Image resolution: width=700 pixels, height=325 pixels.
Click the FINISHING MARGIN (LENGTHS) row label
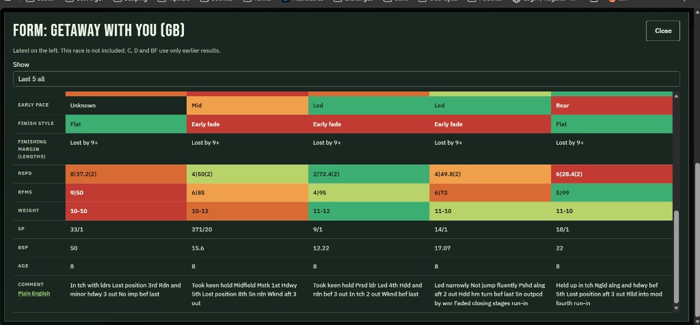point(32,150)
